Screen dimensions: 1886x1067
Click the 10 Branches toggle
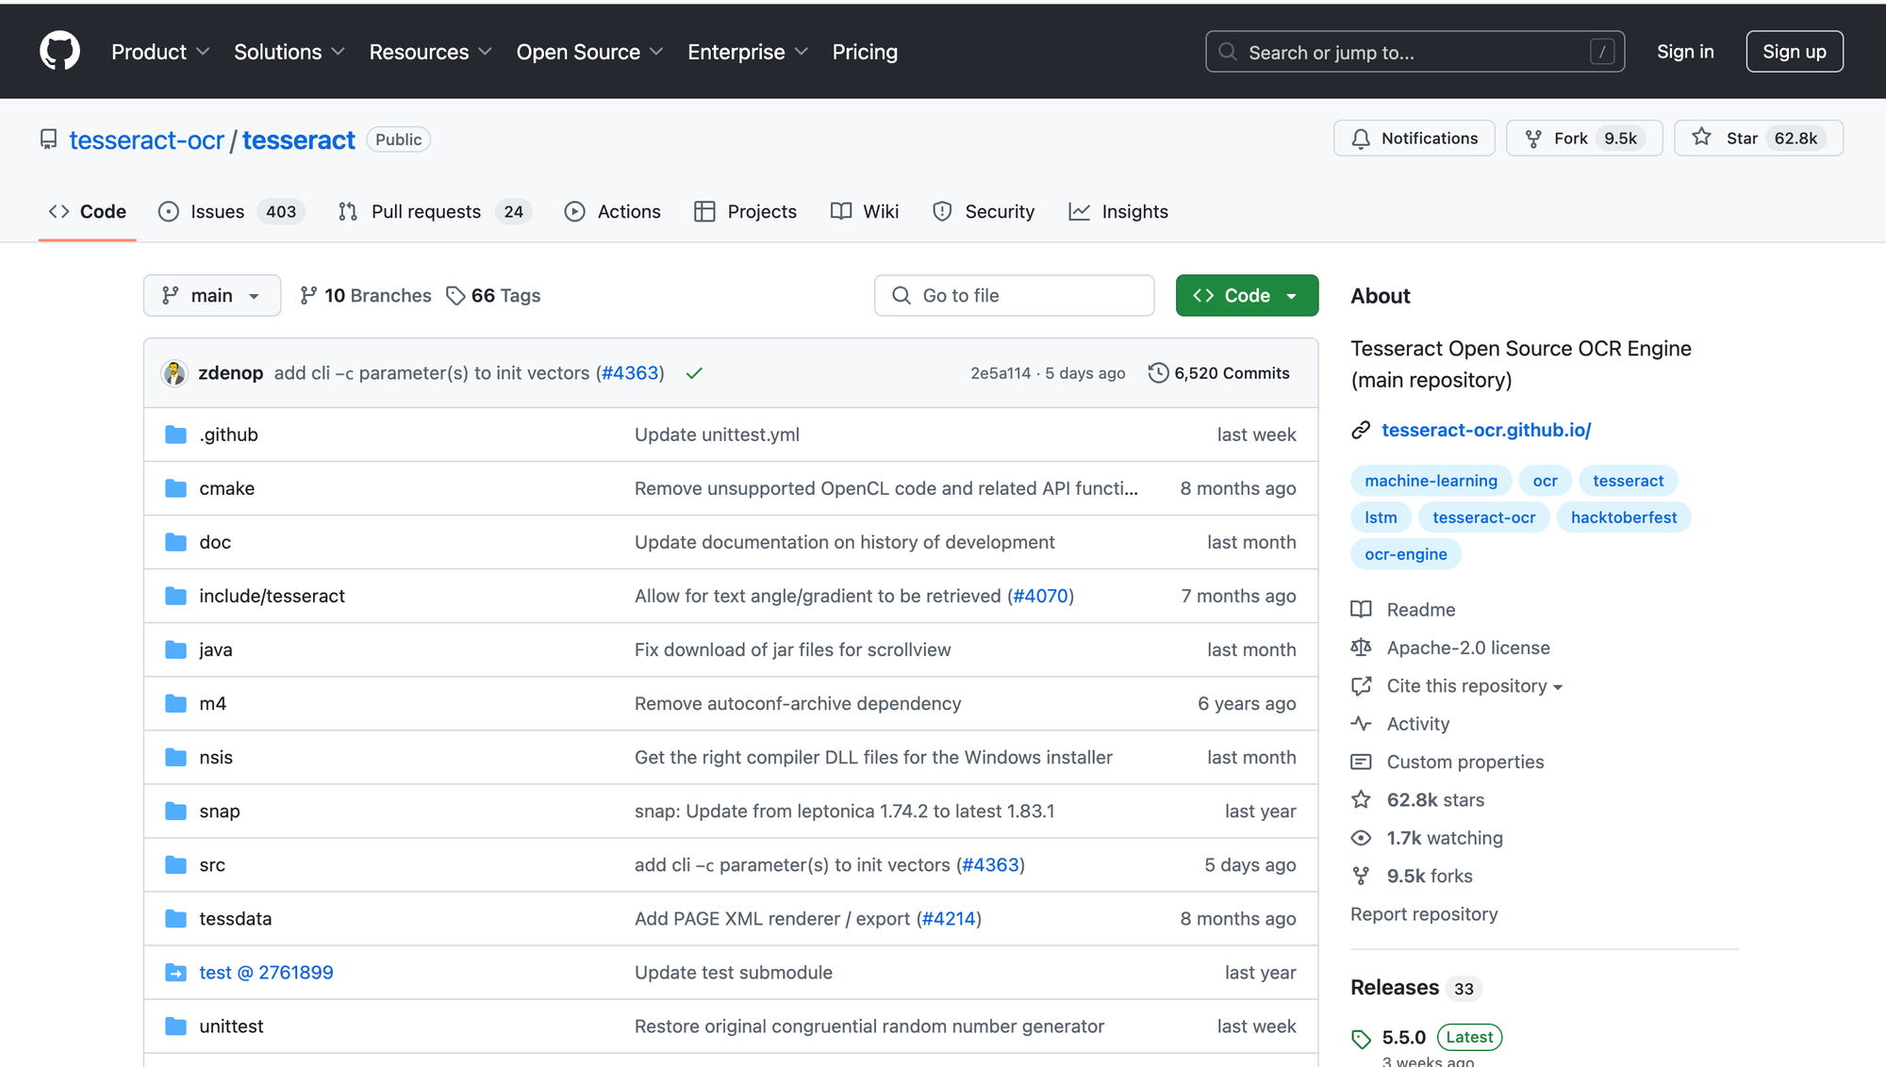(365, 295)
